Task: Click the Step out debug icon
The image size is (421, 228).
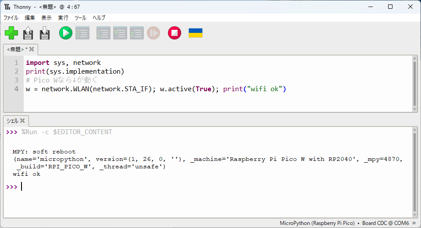Action: [137, 33]
